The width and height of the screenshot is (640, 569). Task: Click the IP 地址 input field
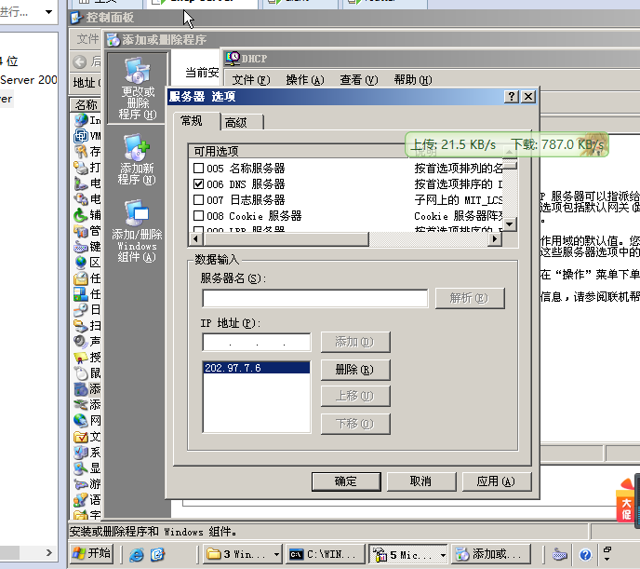[x=257, y=343]
